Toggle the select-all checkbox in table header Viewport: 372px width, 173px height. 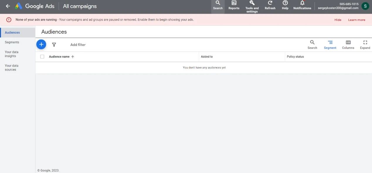tap(42, 57)
